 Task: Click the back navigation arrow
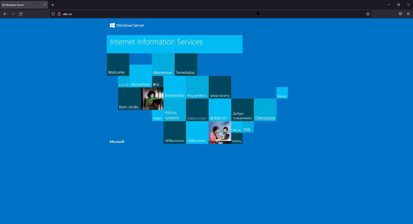point(5,14)
